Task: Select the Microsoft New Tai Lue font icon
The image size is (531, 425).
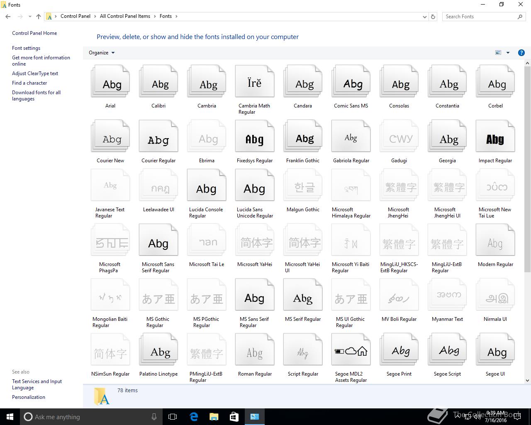Action: pos(495,185)
